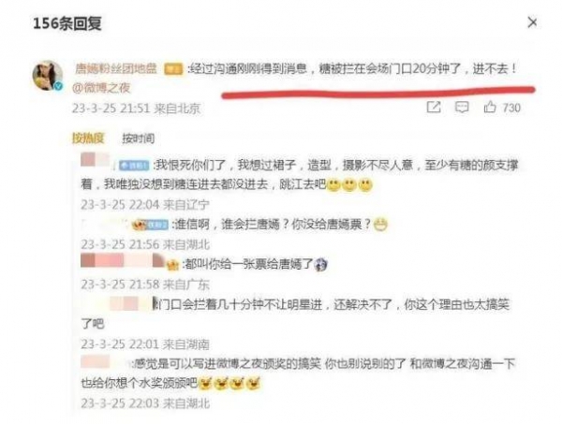Sort replies by 按热度
The image size is (562, 424).
coord(88,138)
